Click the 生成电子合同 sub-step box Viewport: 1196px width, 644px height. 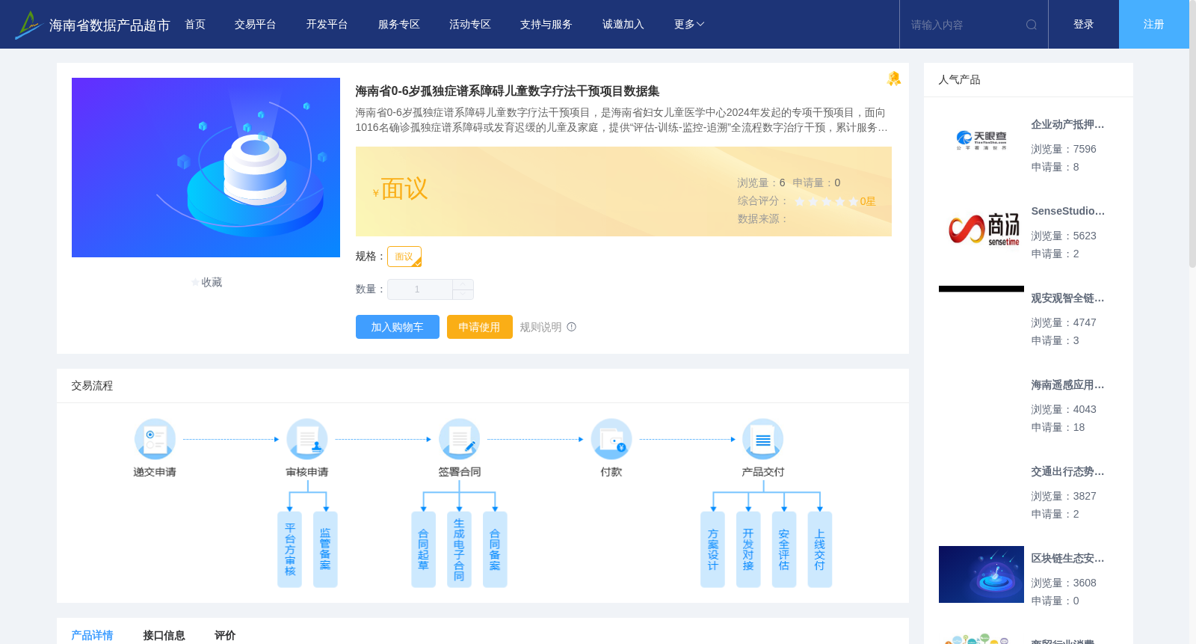pyautogui.click(x=459, y=550)
